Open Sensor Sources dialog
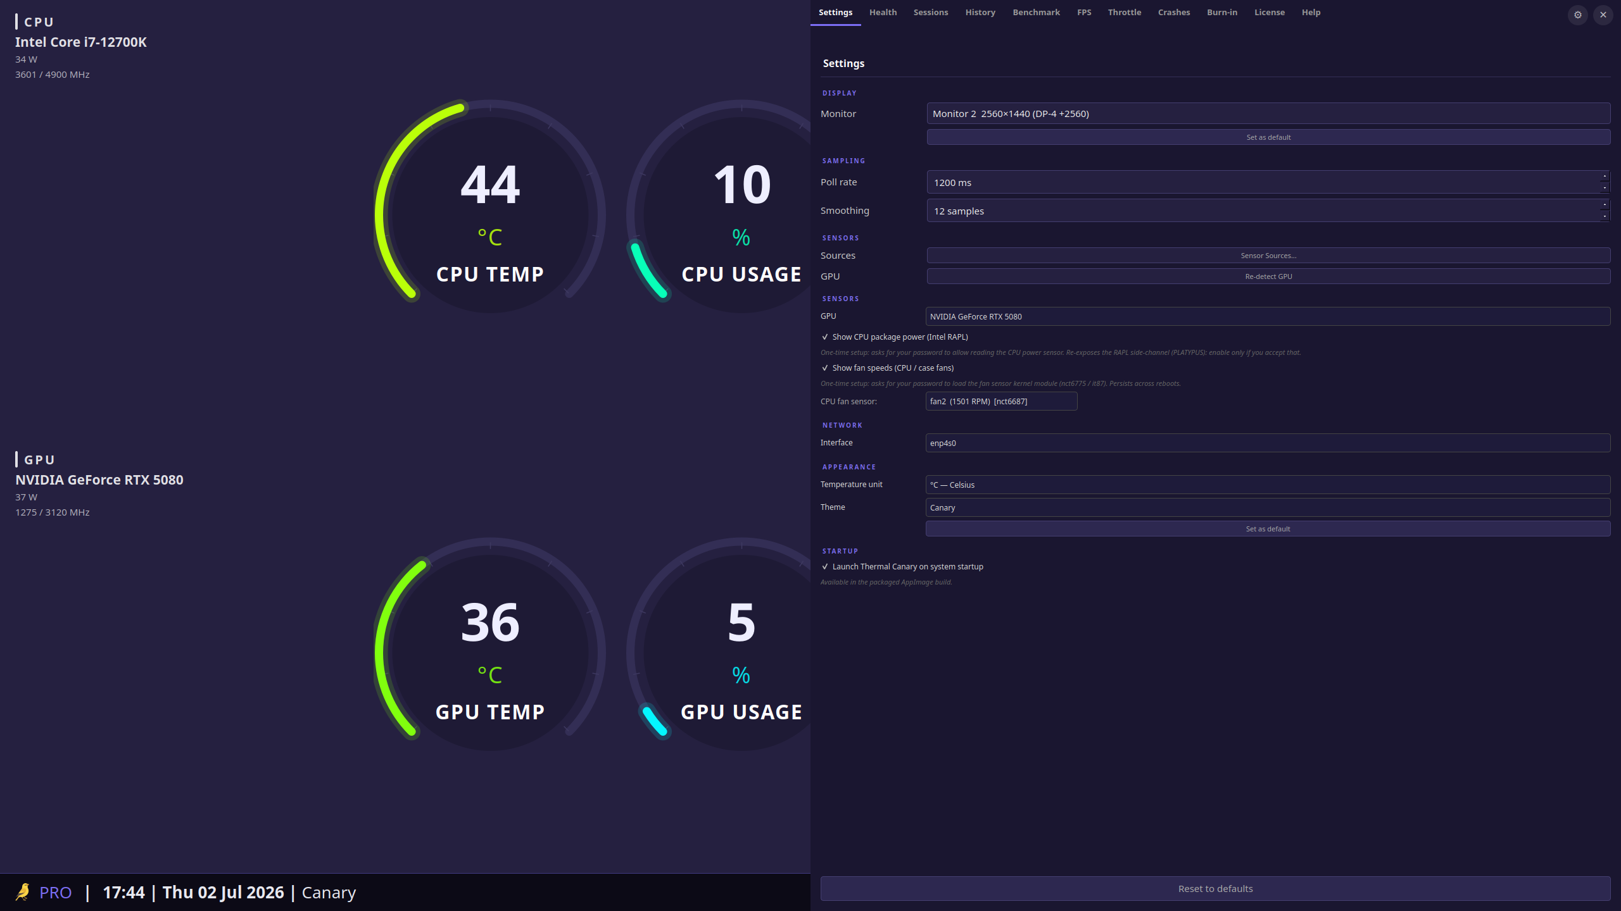Image resolution: width=1621 pixels, height=911 pixels. pyautogui.click(x=1268, y=256)
